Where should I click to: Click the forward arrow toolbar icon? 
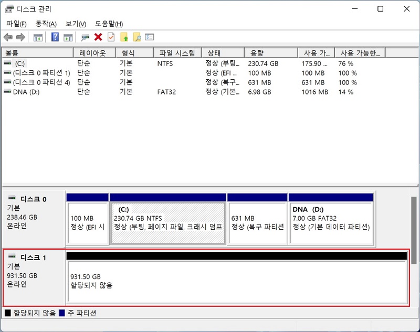(20, 37)
